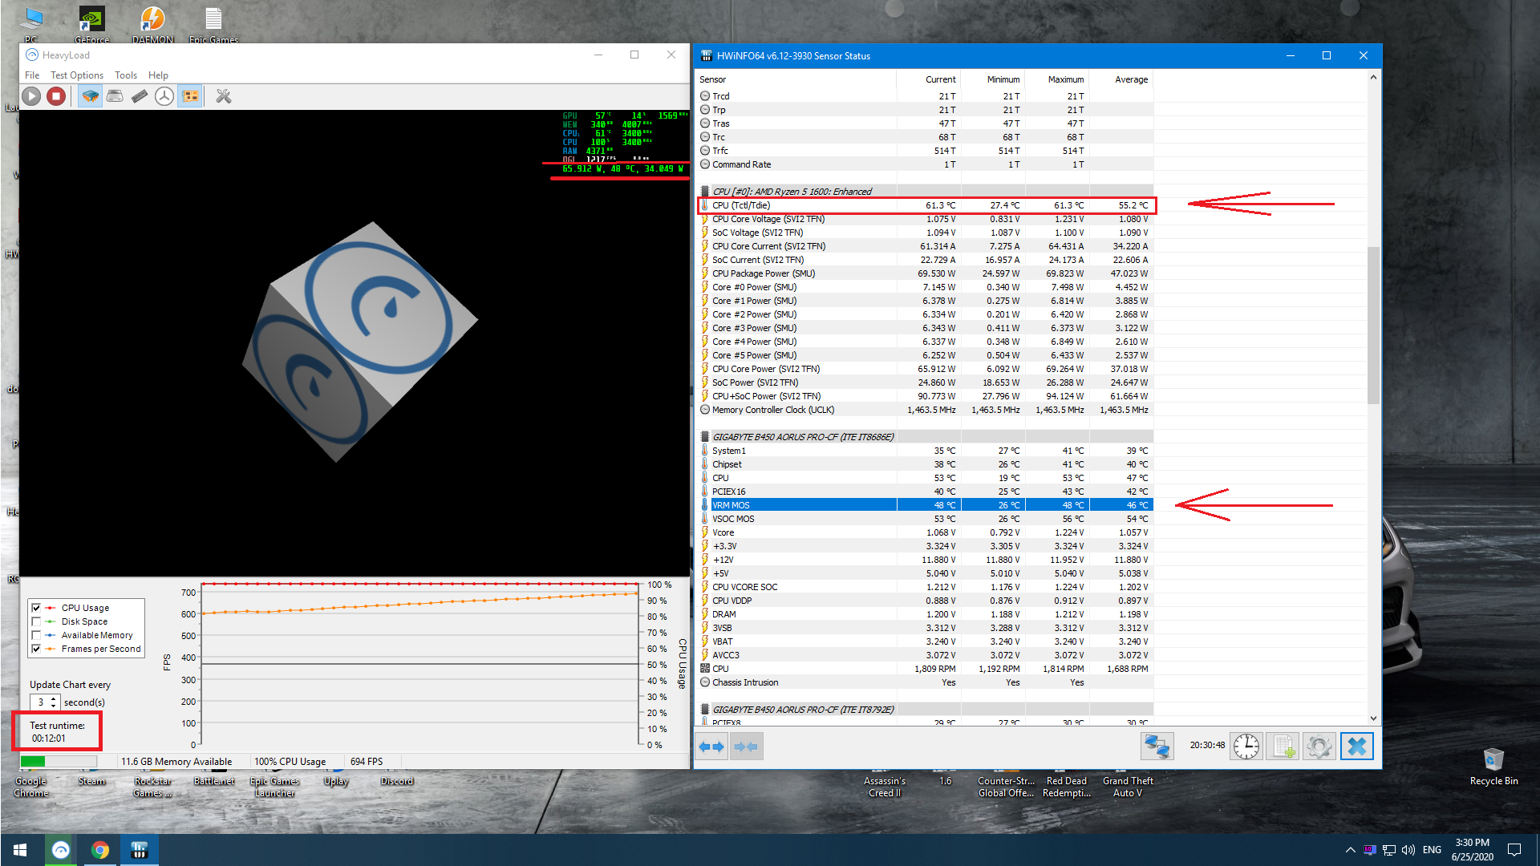Open HWiNFO sensor settings gear

point(1319,747)
